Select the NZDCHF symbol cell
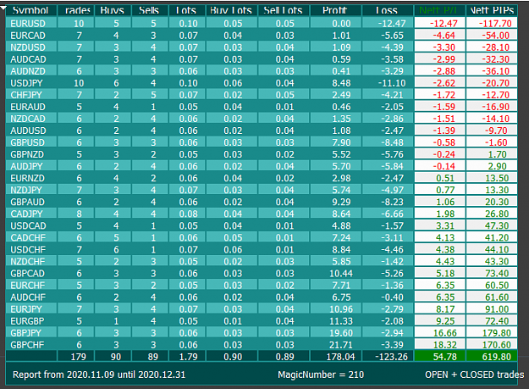 pyautogui.click(x=31, y=261)
